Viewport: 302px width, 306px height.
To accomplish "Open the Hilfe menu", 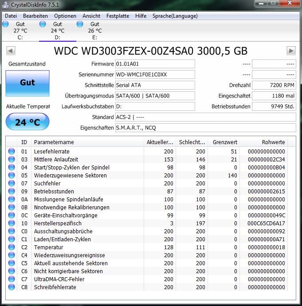I will pyautogui.click(x=141, y=16).
